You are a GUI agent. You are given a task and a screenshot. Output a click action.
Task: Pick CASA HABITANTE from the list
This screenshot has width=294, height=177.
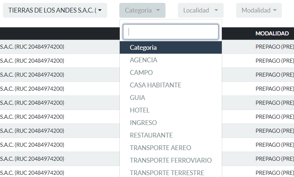(x=155, y=85)
